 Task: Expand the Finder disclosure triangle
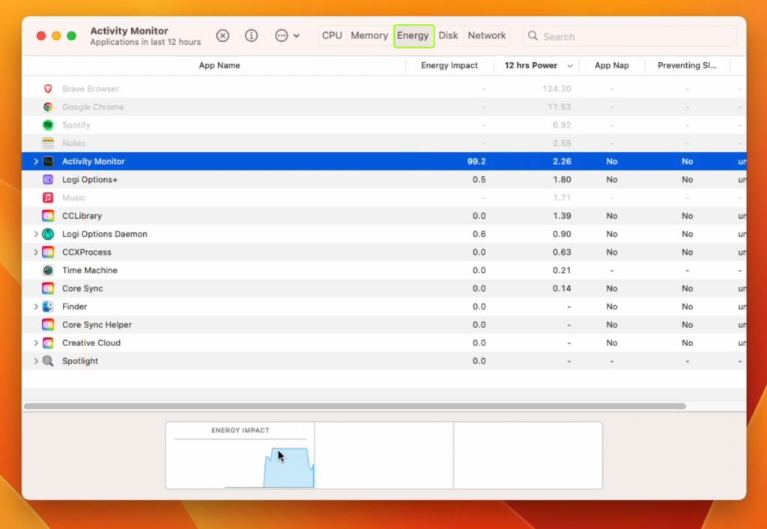click(35, 306)
